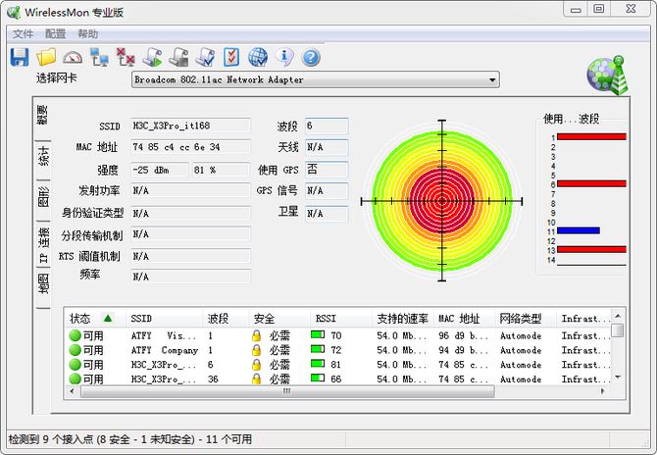Switch to the 概要 vertical tab
The height and width of the screenshot is (455, 657).
[43, 116]
